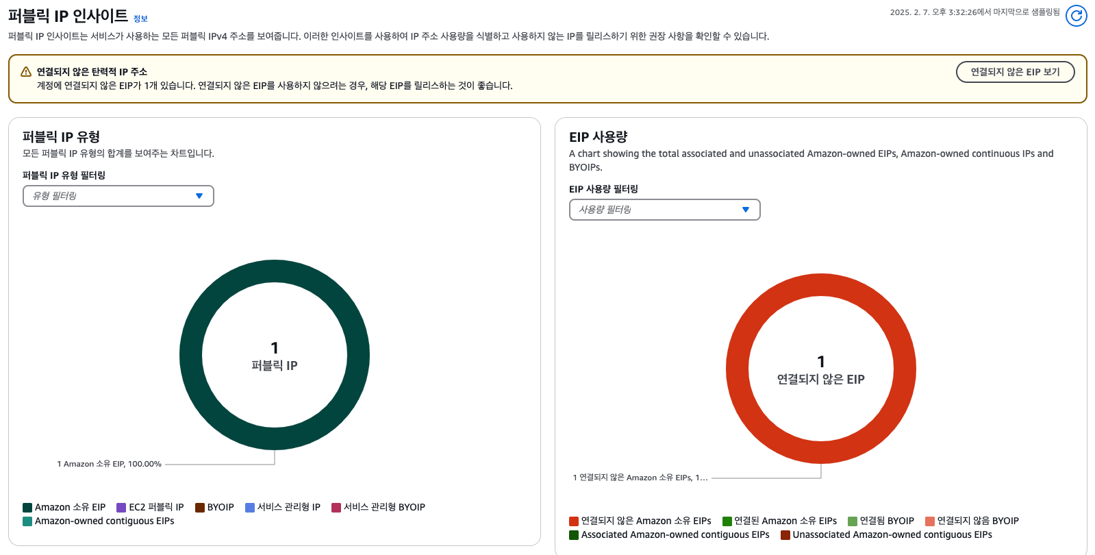The width and height of the screenshot is (1095, 555).
Task: Select the 연결됨 BYOIP legend swatch
Action: click(x=853, y=521)
